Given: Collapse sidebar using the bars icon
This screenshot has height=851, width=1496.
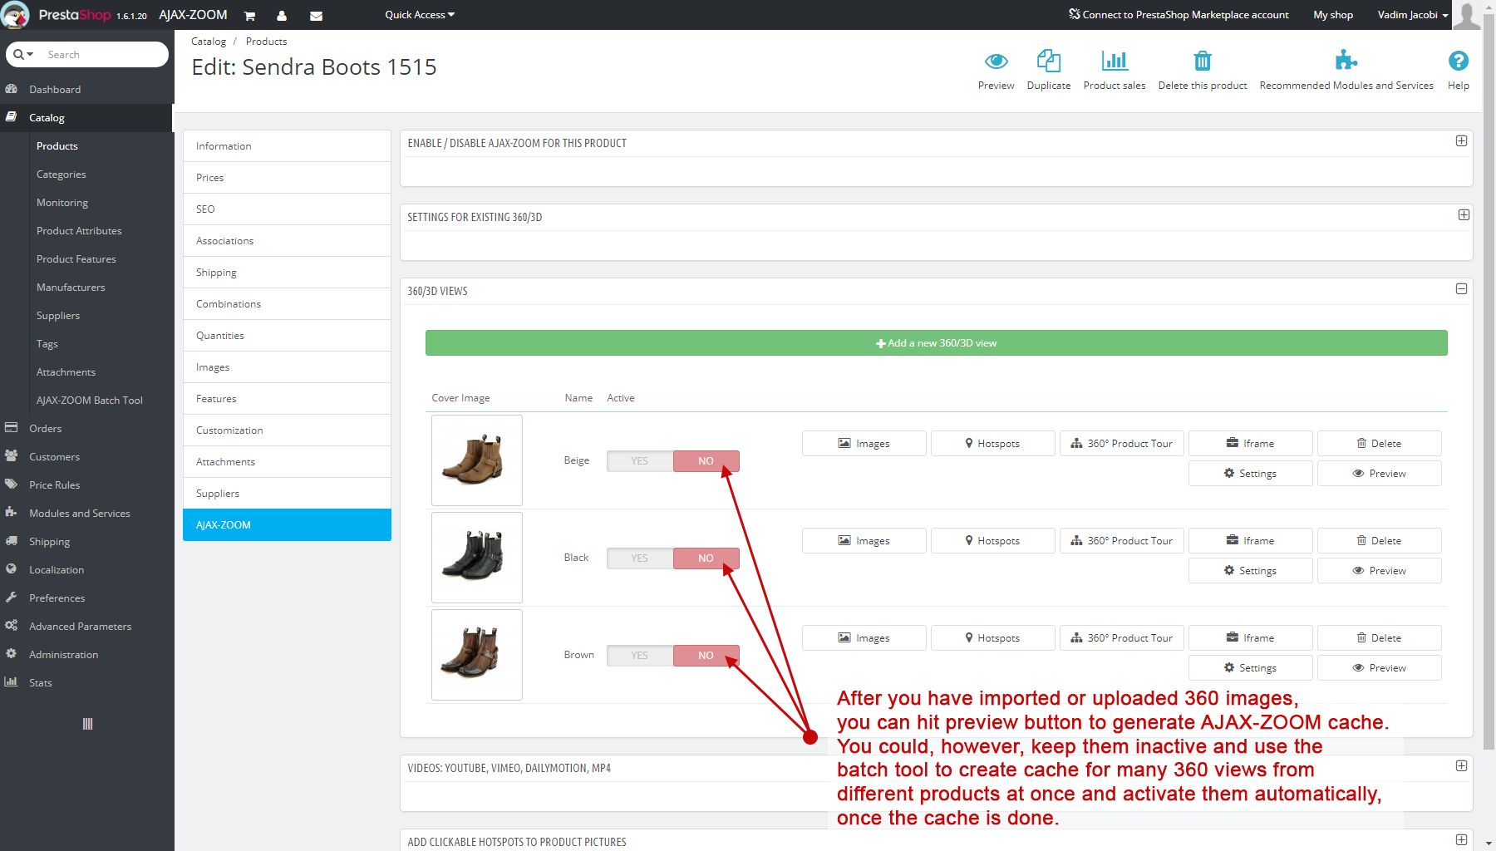Looking at the screenshot, I should point(87,724).
